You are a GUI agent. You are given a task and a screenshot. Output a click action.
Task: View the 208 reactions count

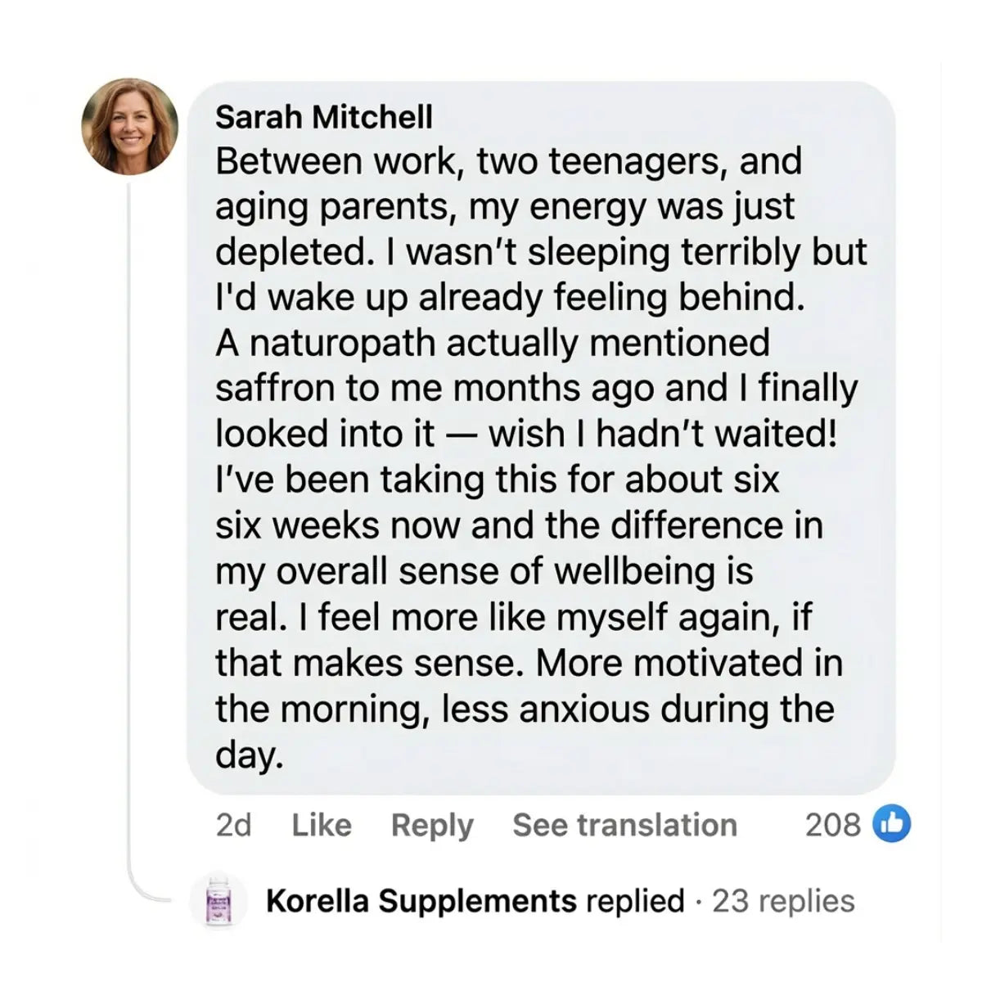click(x=832, y=825)
